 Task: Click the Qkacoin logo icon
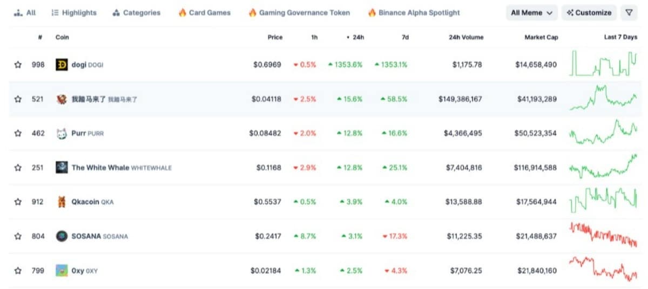pos(62,202)
